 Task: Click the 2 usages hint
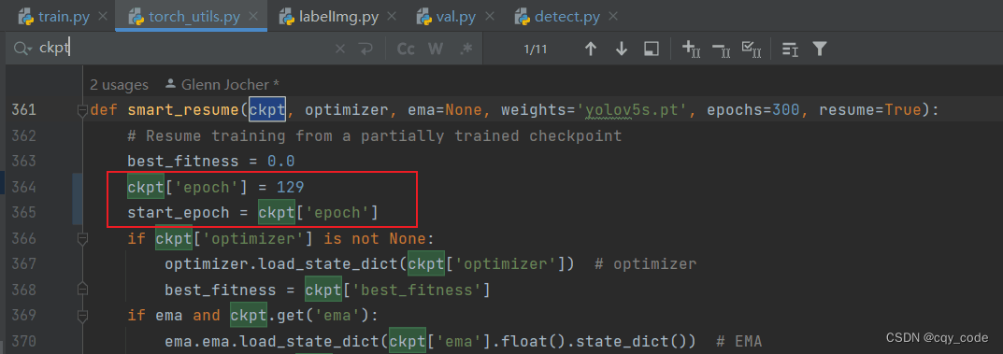(119, 84)
